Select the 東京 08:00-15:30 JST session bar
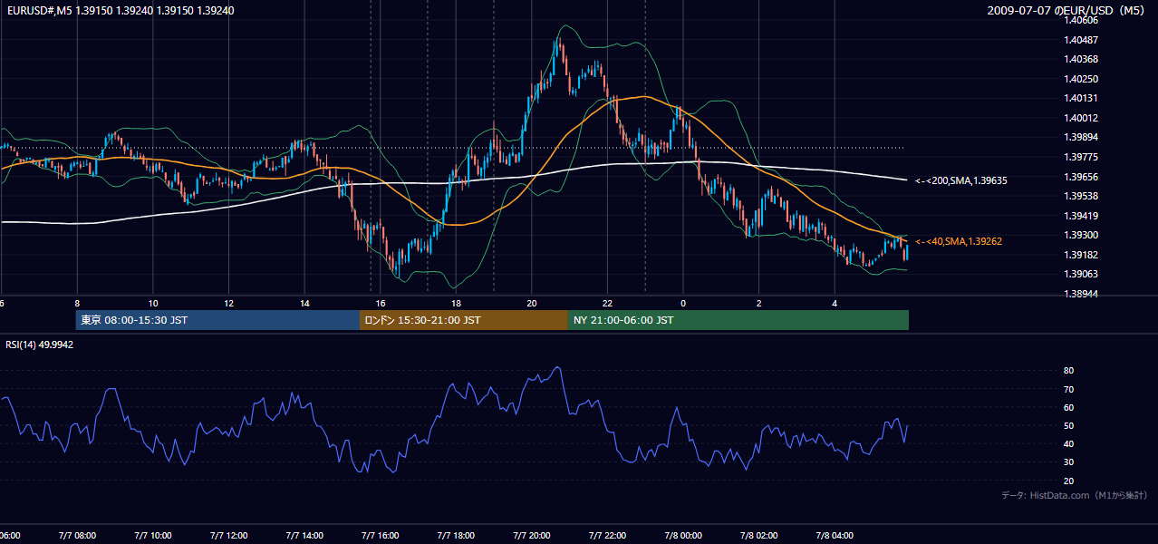The height and width of the screenshot is (544, 1158). tap(217, 320)
